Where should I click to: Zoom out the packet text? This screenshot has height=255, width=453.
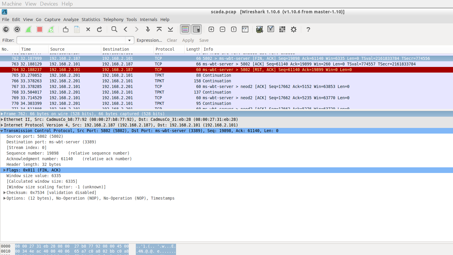[x=223, y=29]
